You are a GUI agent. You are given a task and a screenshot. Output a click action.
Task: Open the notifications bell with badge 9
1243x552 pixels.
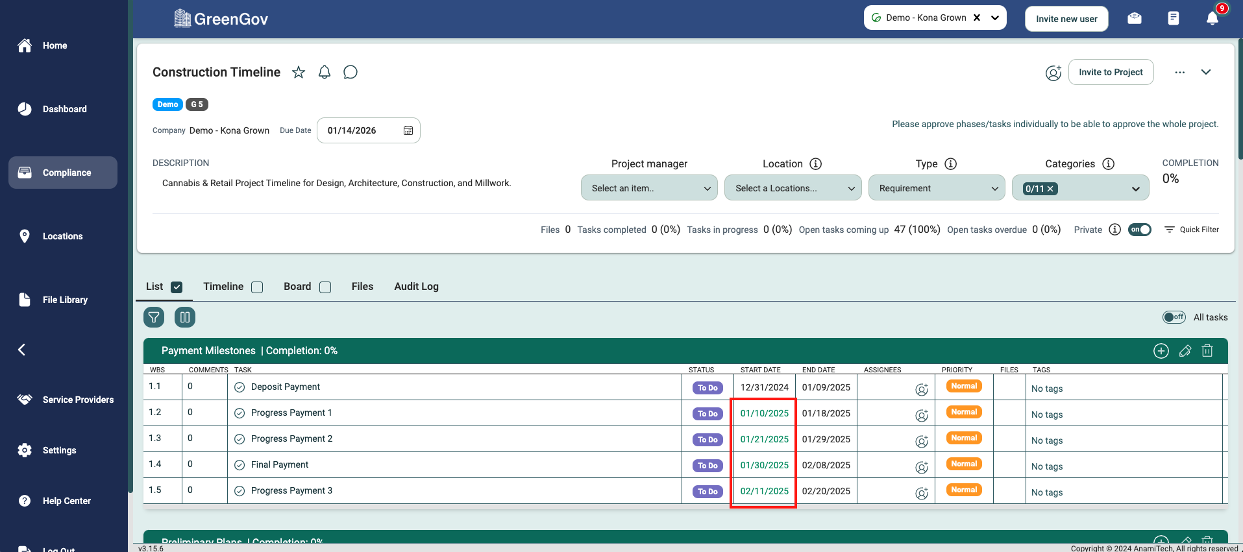click(x=1212, y=18)
